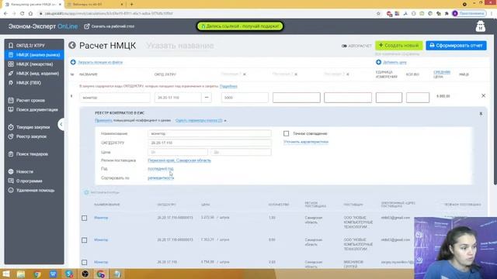
Task: Change the Регион поставщика region selection
Action: tap(179, 160)
